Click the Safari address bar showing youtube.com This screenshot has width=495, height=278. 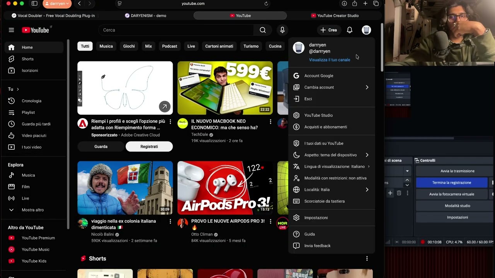tap(193, 3)
